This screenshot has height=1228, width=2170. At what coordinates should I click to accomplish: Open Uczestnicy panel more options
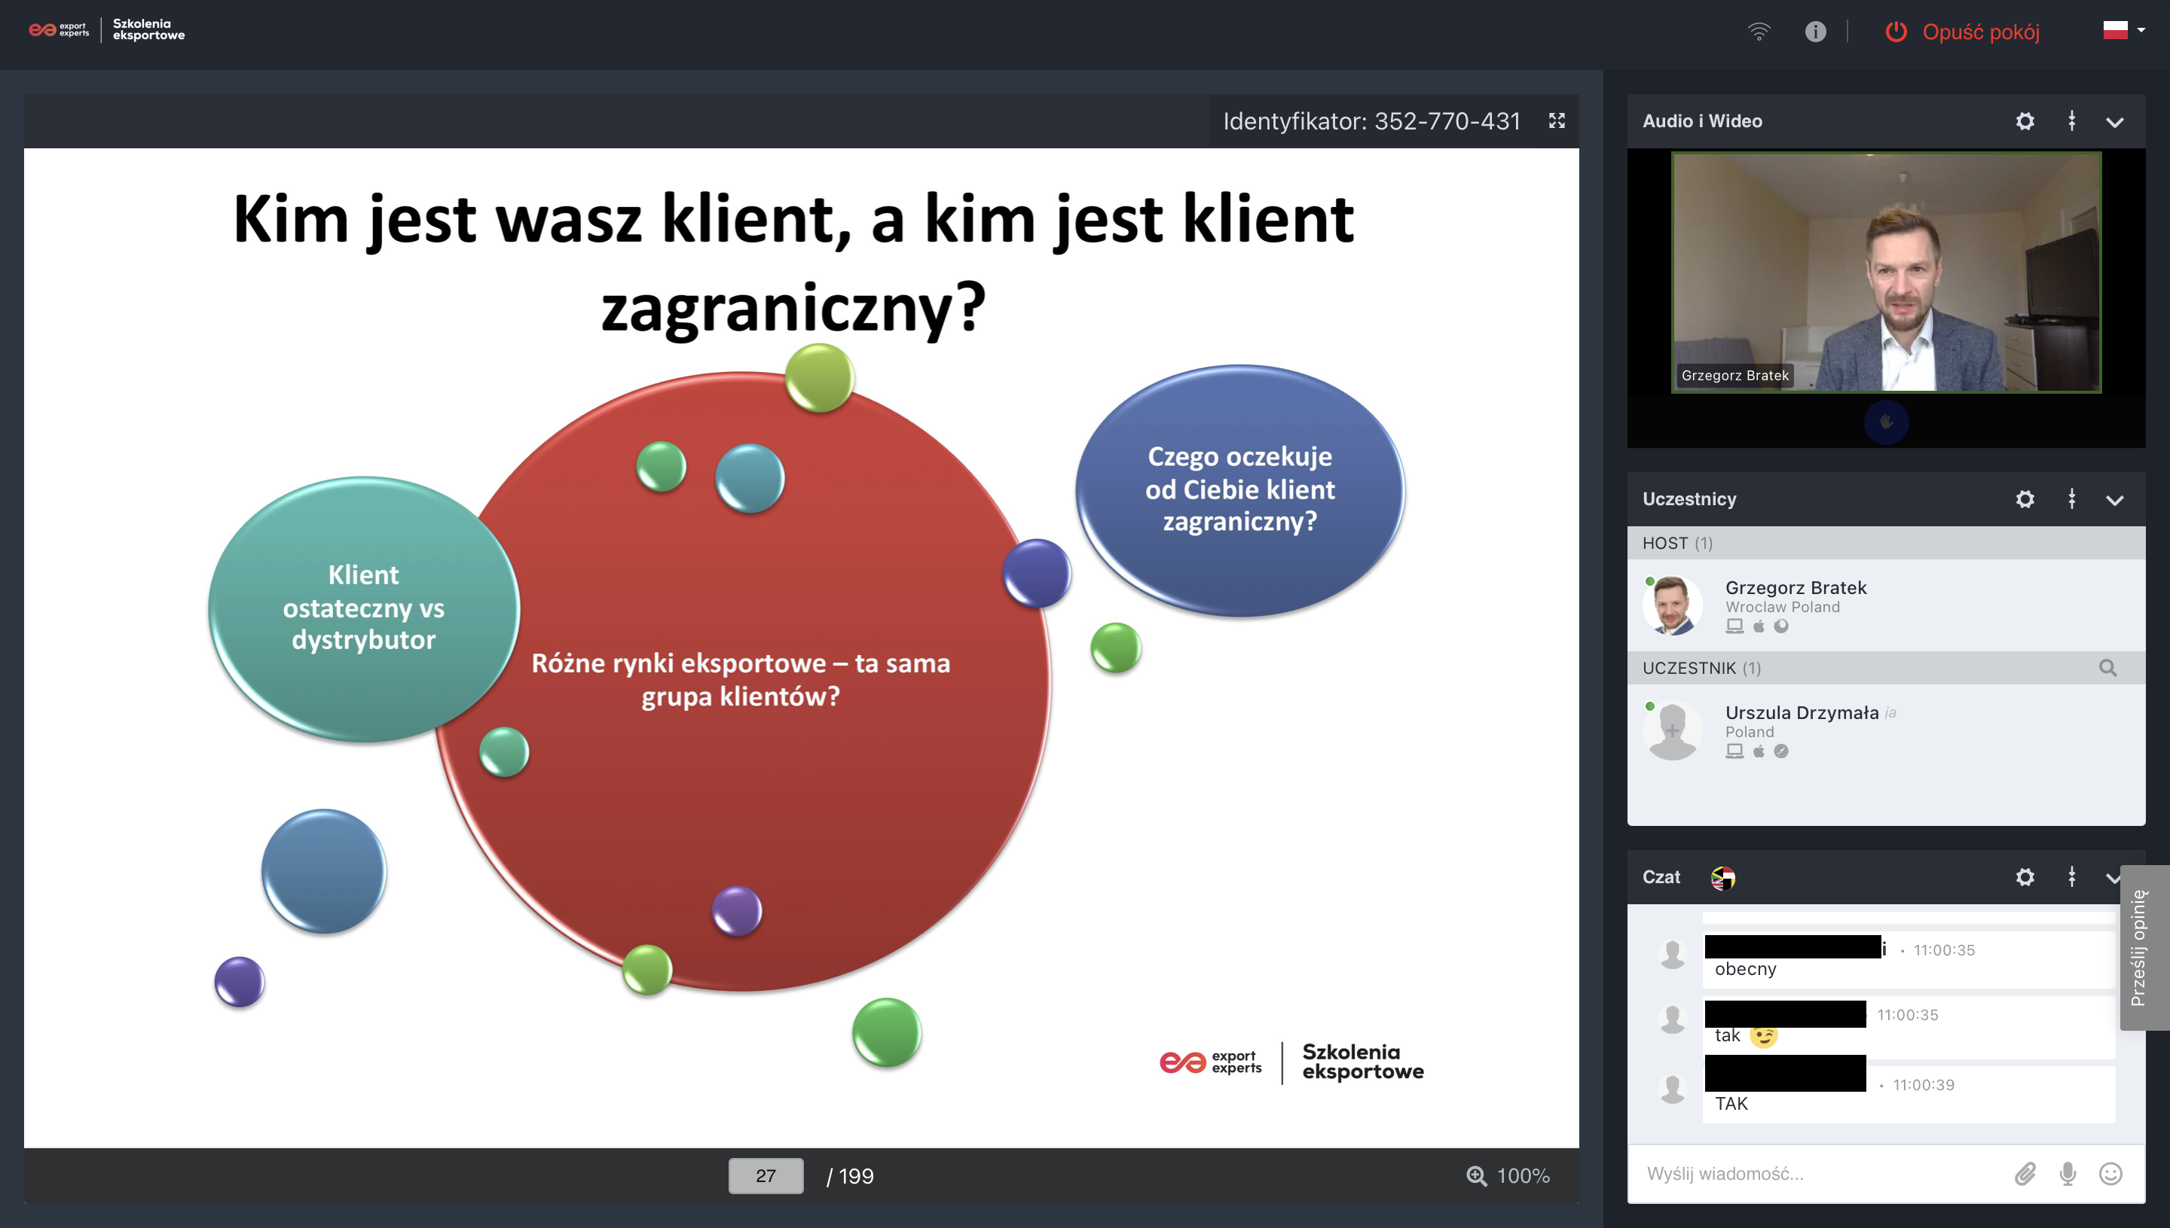click(x=2071, y=499)
